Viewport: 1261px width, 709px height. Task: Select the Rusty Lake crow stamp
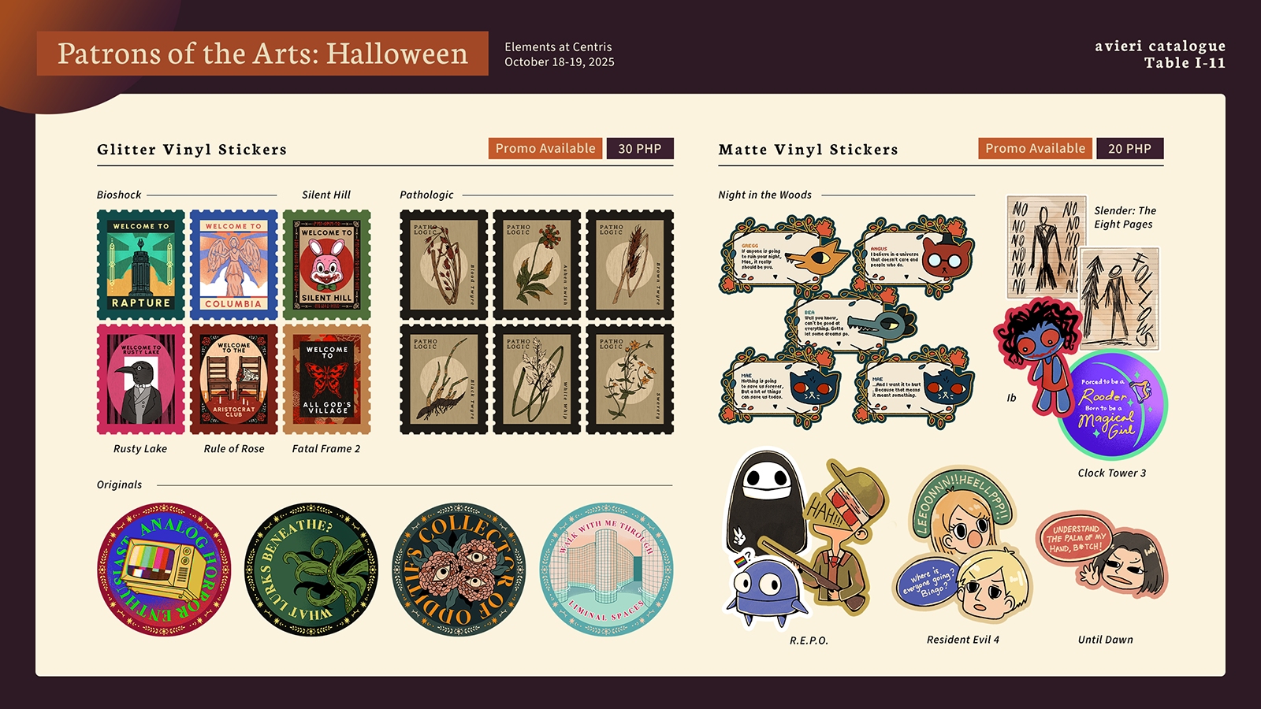point(141,379)
